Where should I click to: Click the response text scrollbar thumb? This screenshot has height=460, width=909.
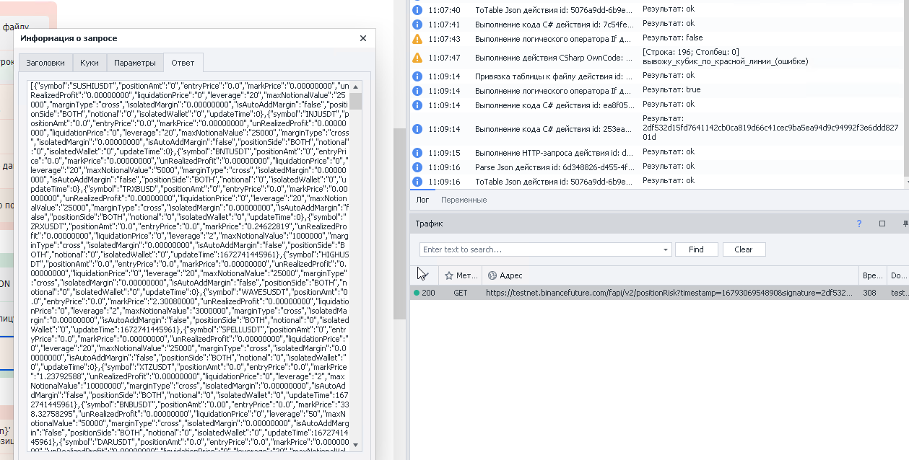click(x=355, y=102)
